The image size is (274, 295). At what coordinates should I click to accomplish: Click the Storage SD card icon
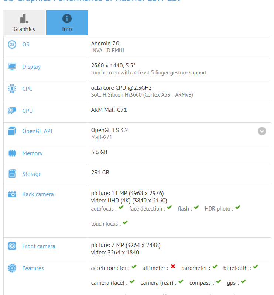12,174
